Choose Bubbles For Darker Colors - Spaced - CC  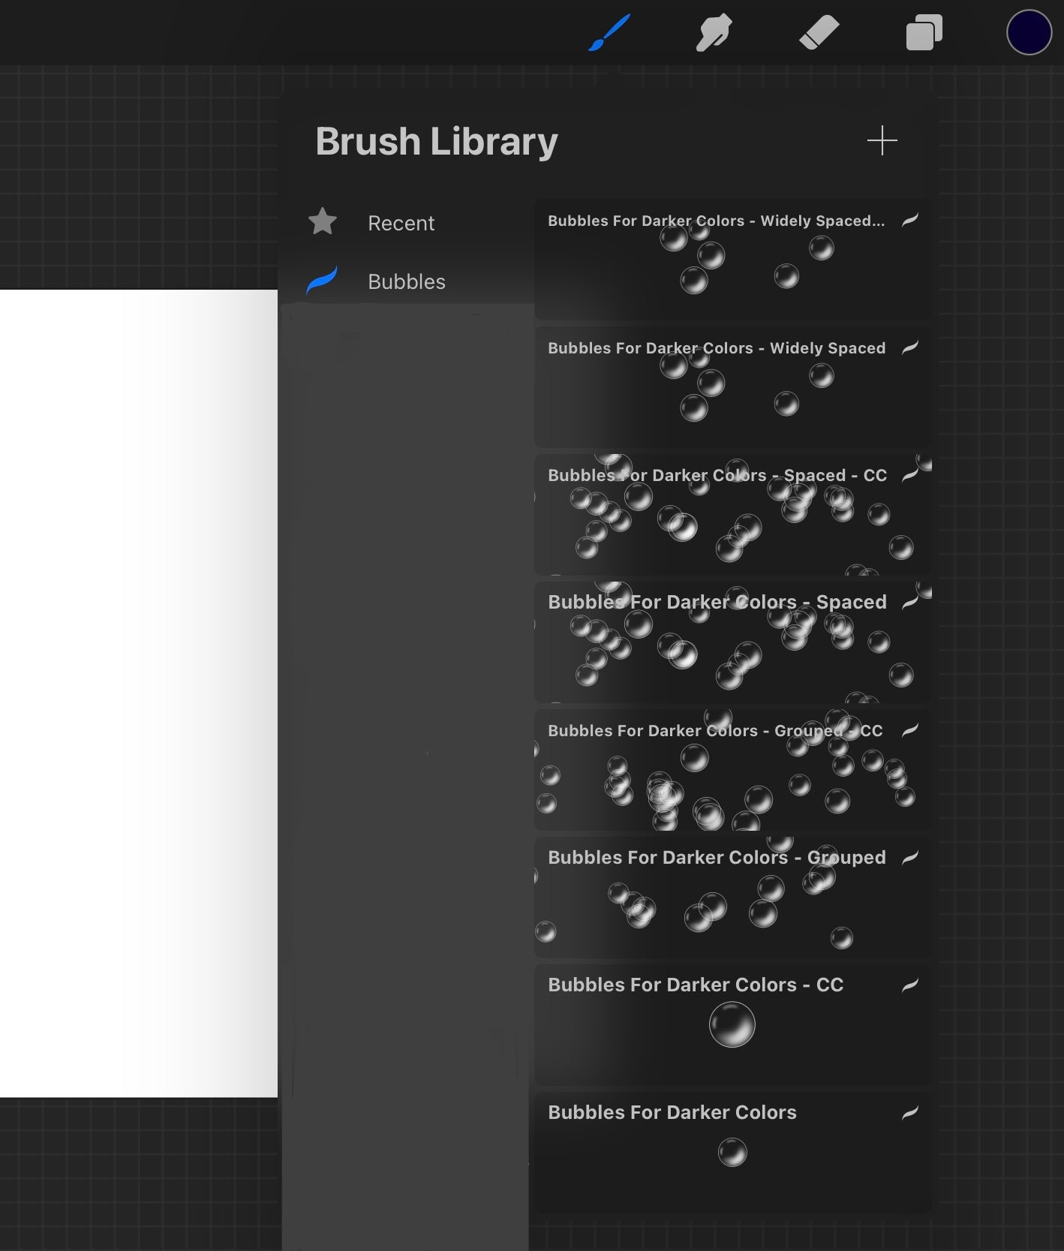tap(732, 514)
